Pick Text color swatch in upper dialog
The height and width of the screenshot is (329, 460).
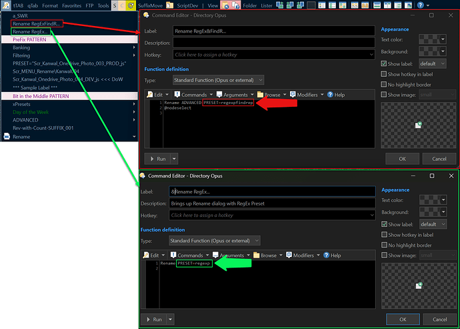427,39
